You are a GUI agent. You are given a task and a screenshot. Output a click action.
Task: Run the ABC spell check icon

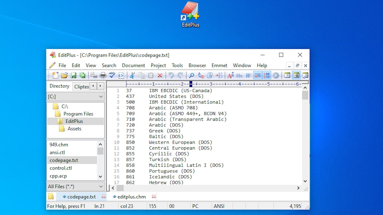tap(112, 75)
